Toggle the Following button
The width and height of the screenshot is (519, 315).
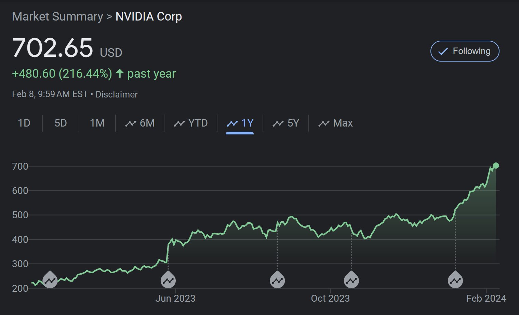click(465, 51)
